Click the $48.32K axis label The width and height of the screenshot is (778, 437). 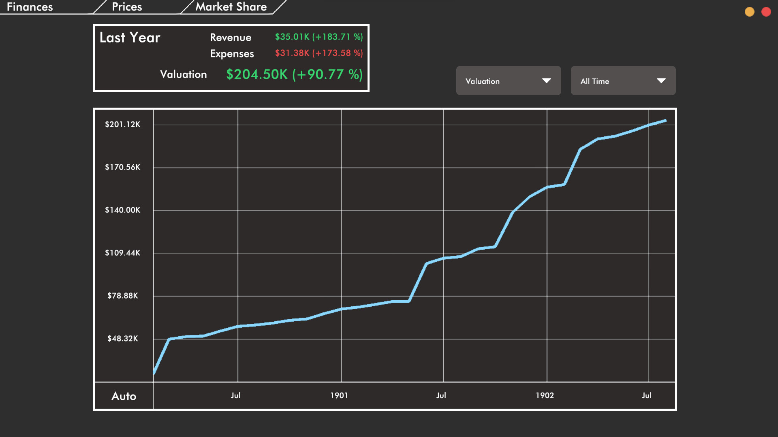123,339
